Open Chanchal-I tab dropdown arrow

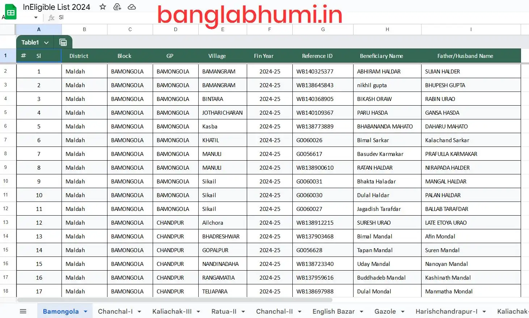tap(139, 311)
